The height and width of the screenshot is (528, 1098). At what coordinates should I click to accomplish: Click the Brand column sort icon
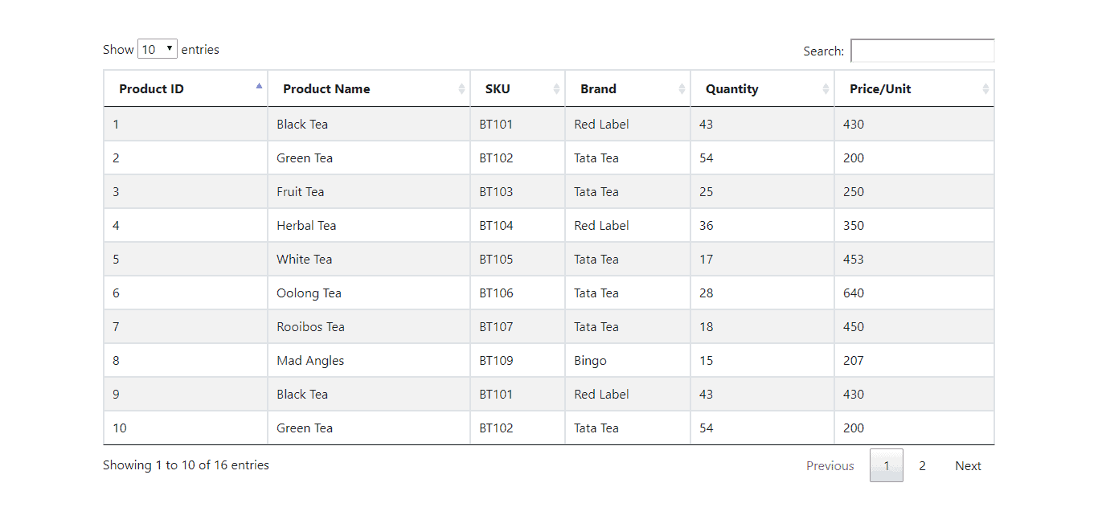click(x=682, y=89)
